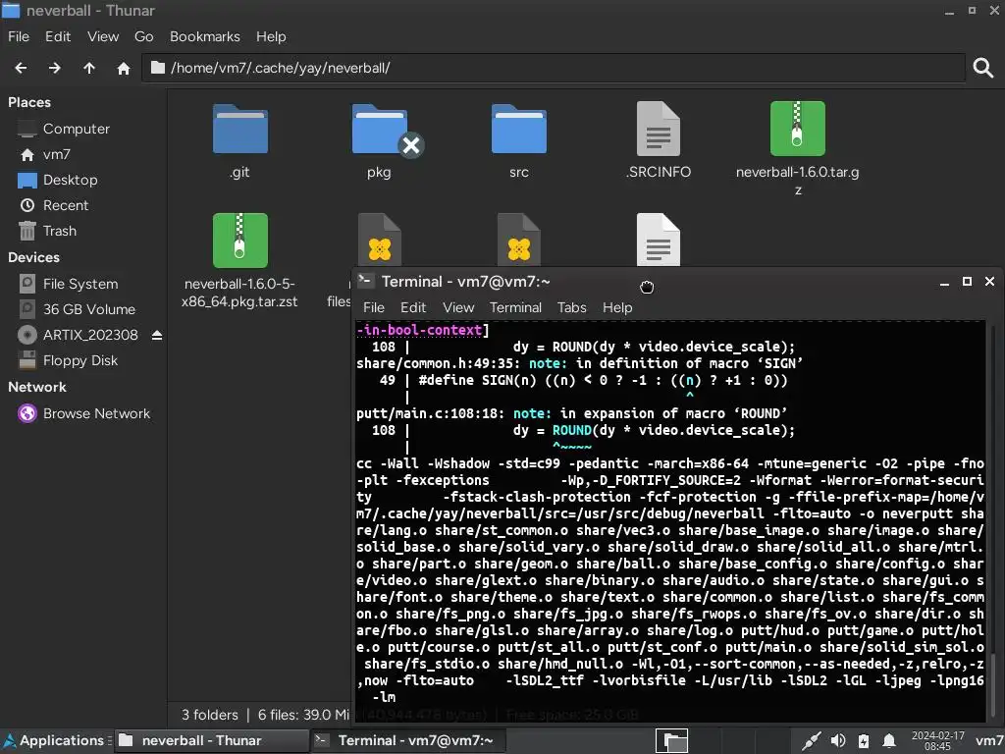Go forward in Thunar

[55, 68]
